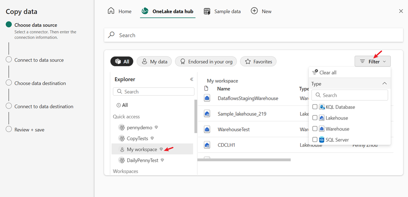Open the Sample data tab
This screenshot has height=197, width=408.
tap(222, 11)
